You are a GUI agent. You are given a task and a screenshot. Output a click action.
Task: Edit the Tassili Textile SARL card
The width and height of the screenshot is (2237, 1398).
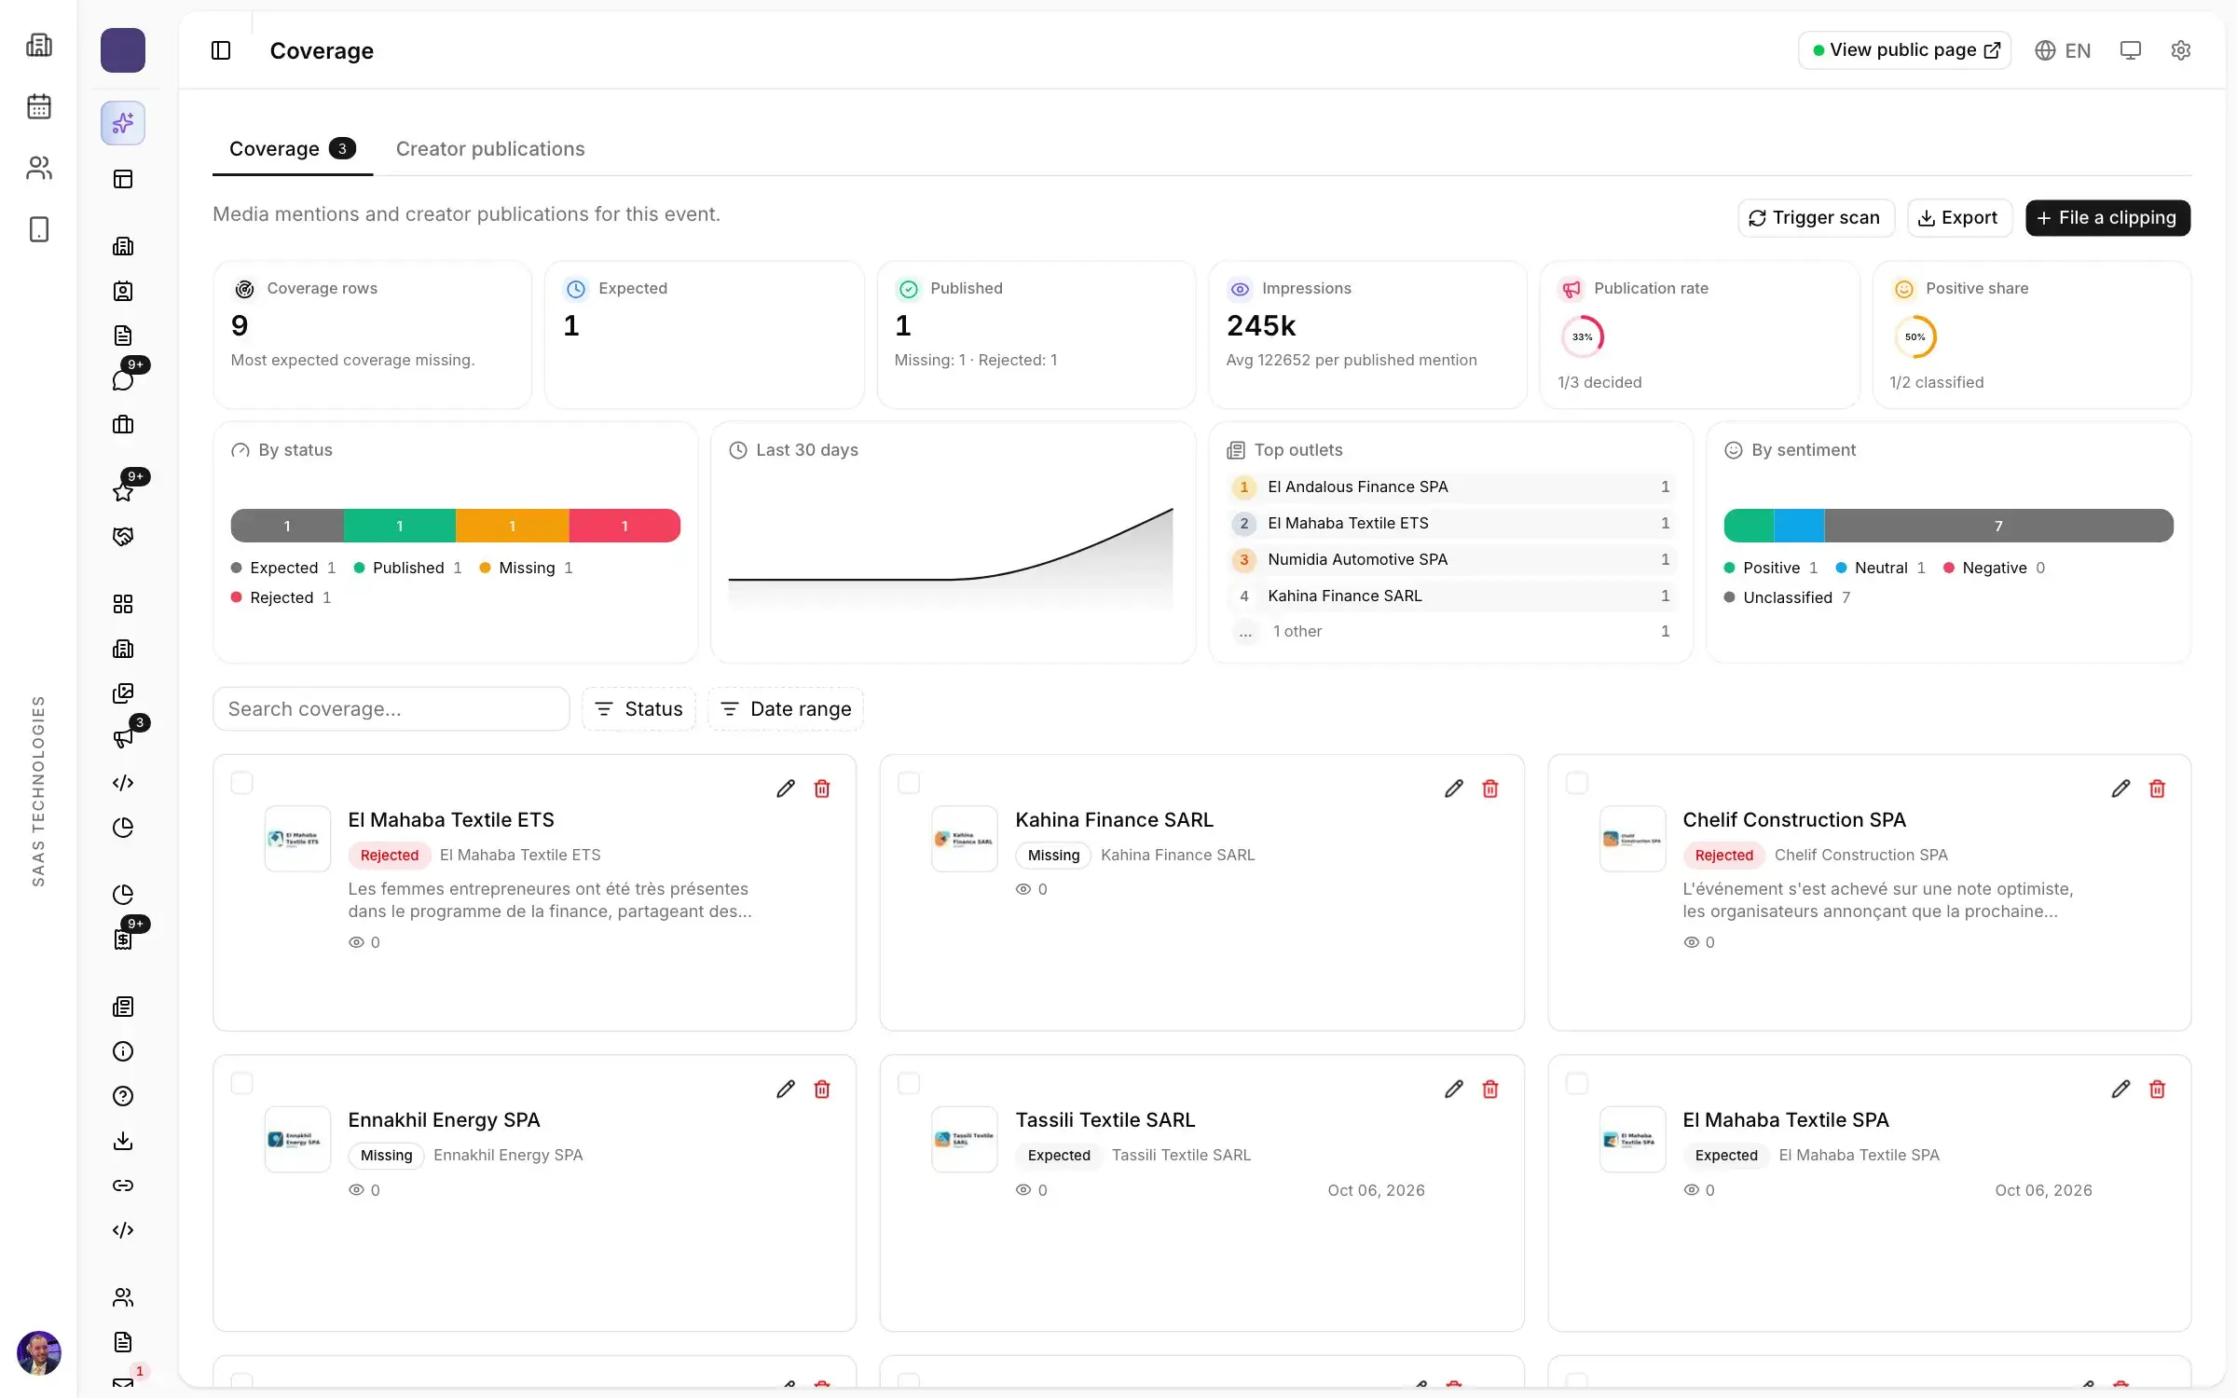1453,1089
